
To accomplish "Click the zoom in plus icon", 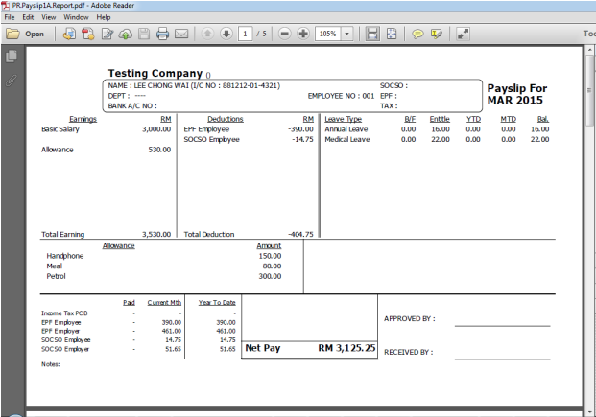I will pos(303,34).
